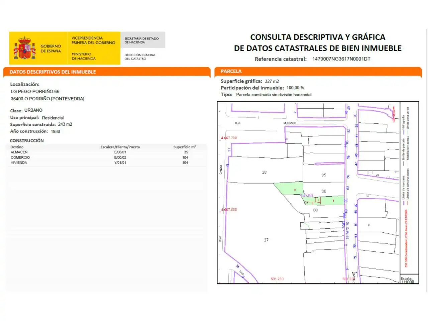Screen dimensions: 428x321
Task: Click surface value '35' in ALMACEN row
Action: (186, 152)
